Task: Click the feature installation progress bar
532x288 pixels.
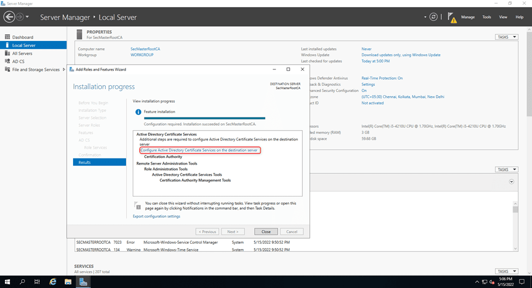Action: [x=205, y=118]
